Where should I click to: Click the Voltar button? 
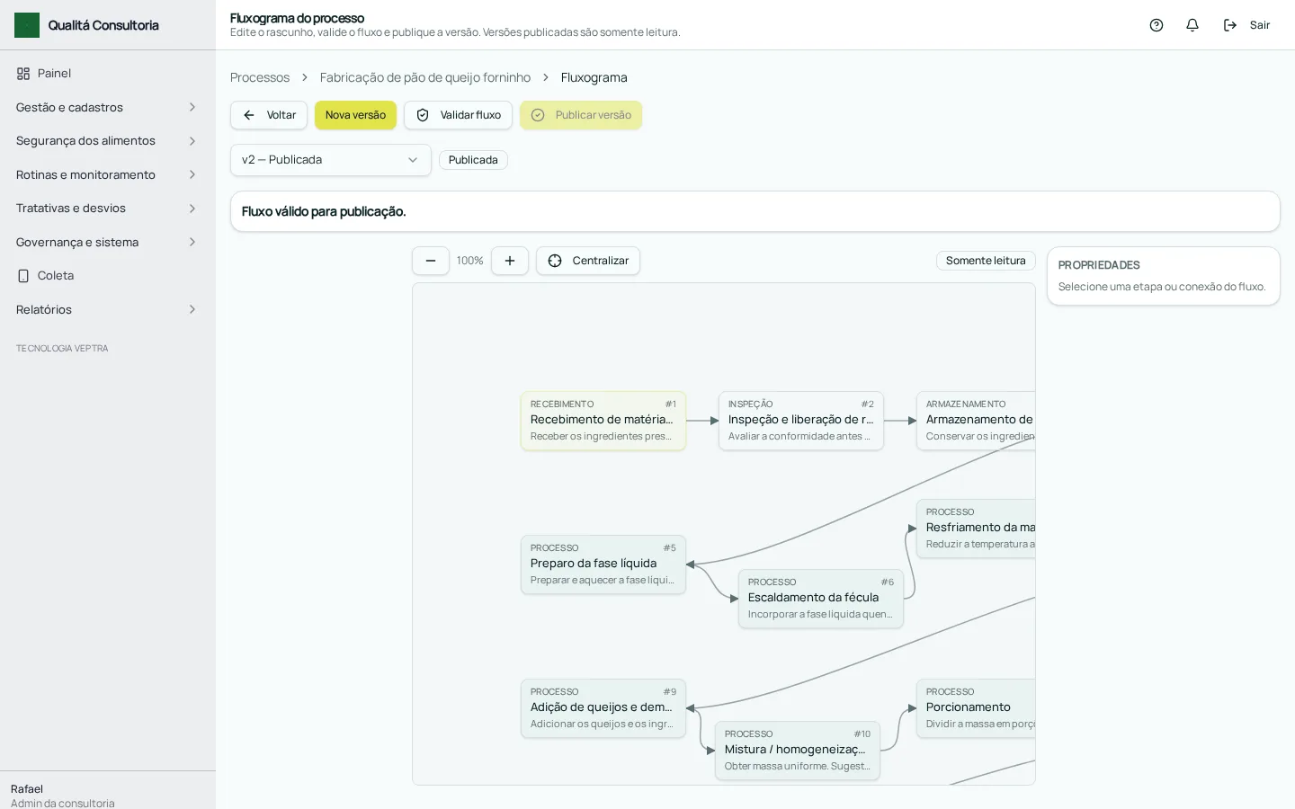click(269, 115)
